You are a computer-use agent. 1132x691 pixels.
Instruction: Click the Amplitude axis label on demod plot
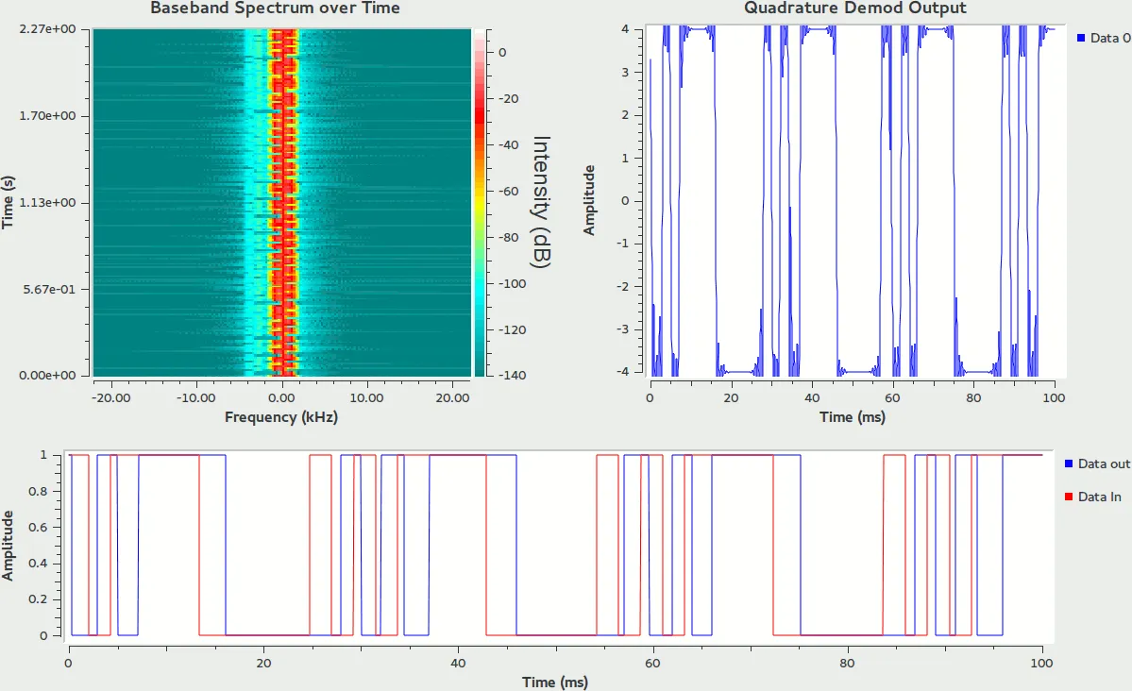pyautogui.click(x=590, y=200)
